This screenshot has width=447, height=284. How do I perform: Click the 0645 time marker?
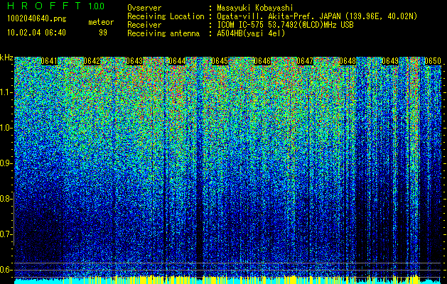click(x=220, y=61)
